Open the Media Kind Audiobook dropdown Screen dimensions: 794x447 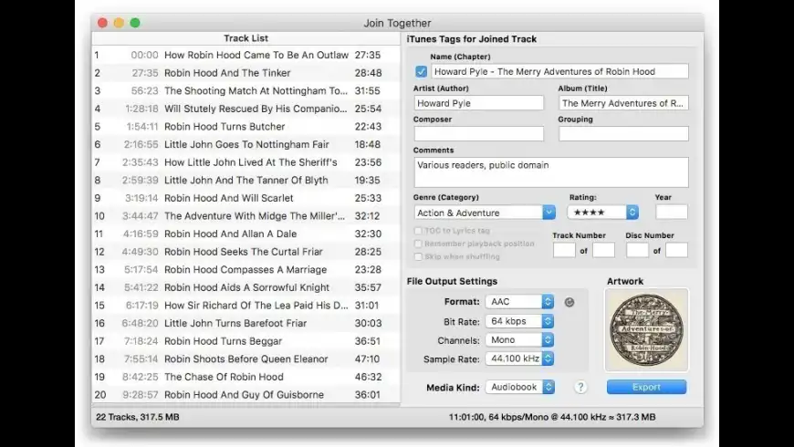coord(519,387)
